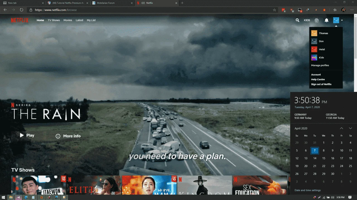
Task: Open Sex Education thumbnail
Action: point(260,185)
